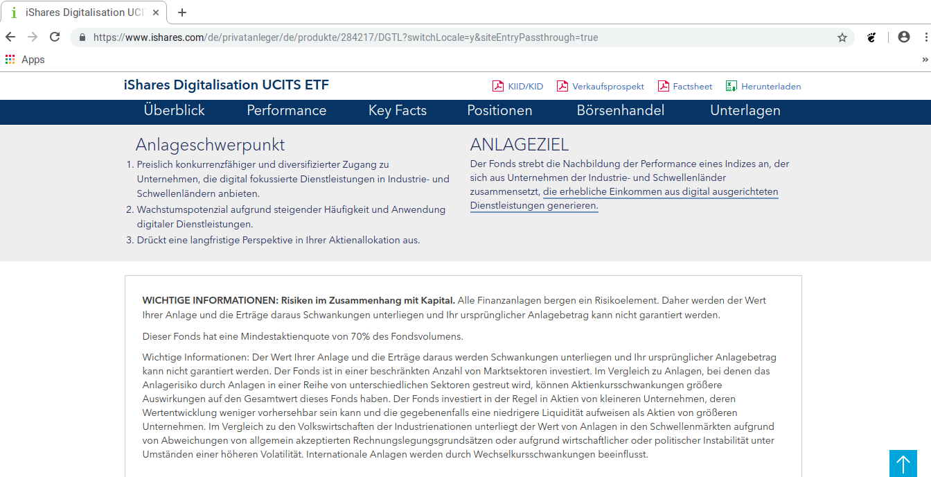Click the iShares Digitalisation UCITS ETF title
Image resolution: width=931 pixels, height=477 pixels.
tap(227, 85)
